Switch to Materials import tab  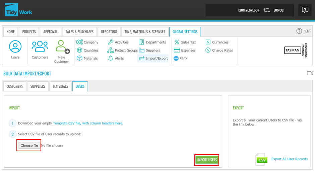click(x=60, y=87)
